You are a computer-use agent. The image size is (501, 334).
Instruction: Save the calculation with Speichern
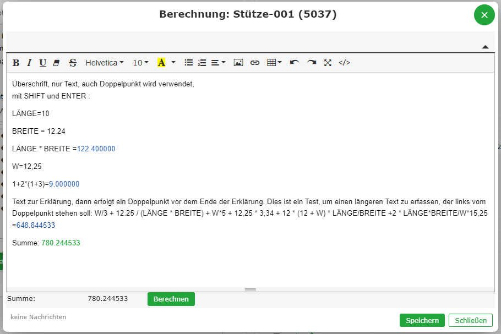coord(422,320)
